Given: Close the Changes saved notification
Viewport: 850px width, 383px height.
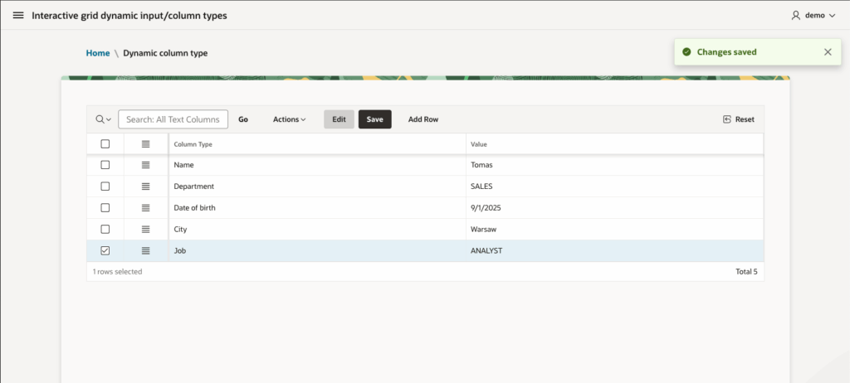Looking at the screenshot, I should (x=827, y=52).
